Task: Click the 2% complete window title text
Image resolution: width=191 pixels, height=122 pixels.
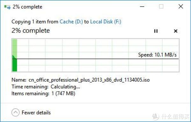Action: pos(27,7)
